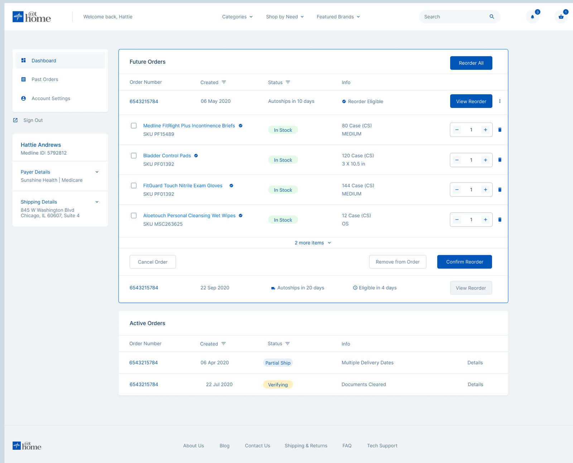Viewport: 573px width, 463px height.
Task: Increase quantity of Aloetouch Wet Wipes
Action: pos(485,220)
